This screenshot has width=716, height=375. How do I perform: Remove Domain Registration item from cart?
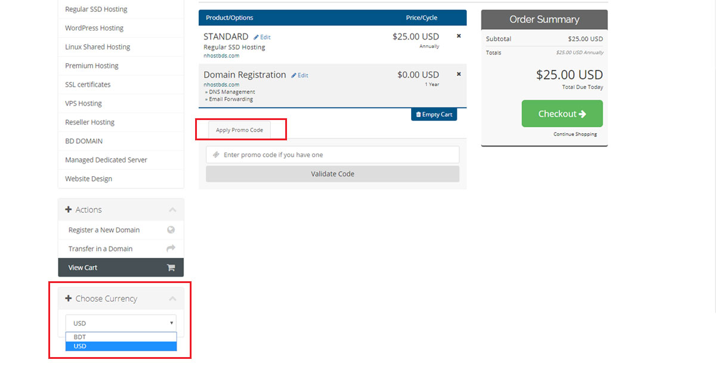pos(459,74)
